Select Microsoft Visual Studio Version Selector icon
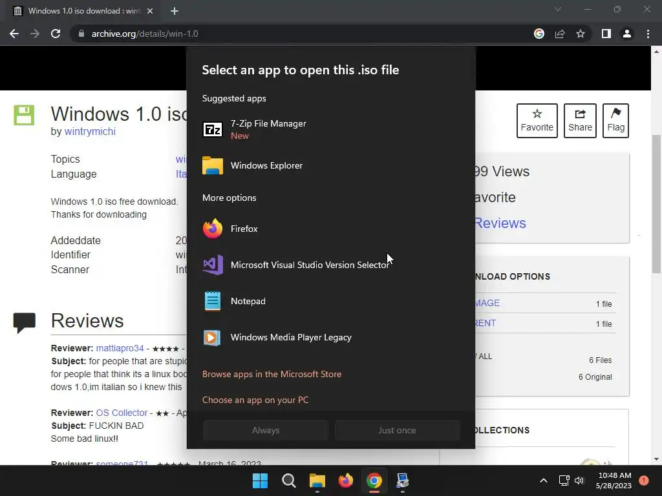The image size is (662, 496). click(212, 265)
